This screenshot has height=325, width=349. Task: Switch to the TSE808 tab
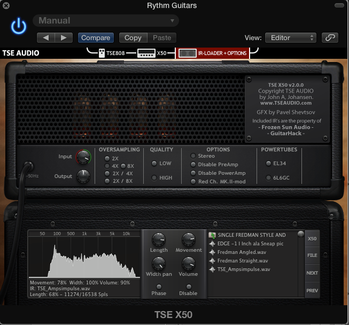point(112,53)
